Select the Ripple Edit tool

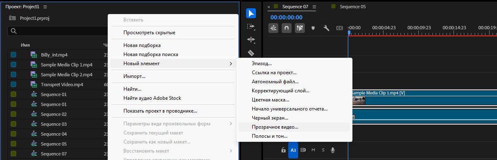[x=251, y=40]
